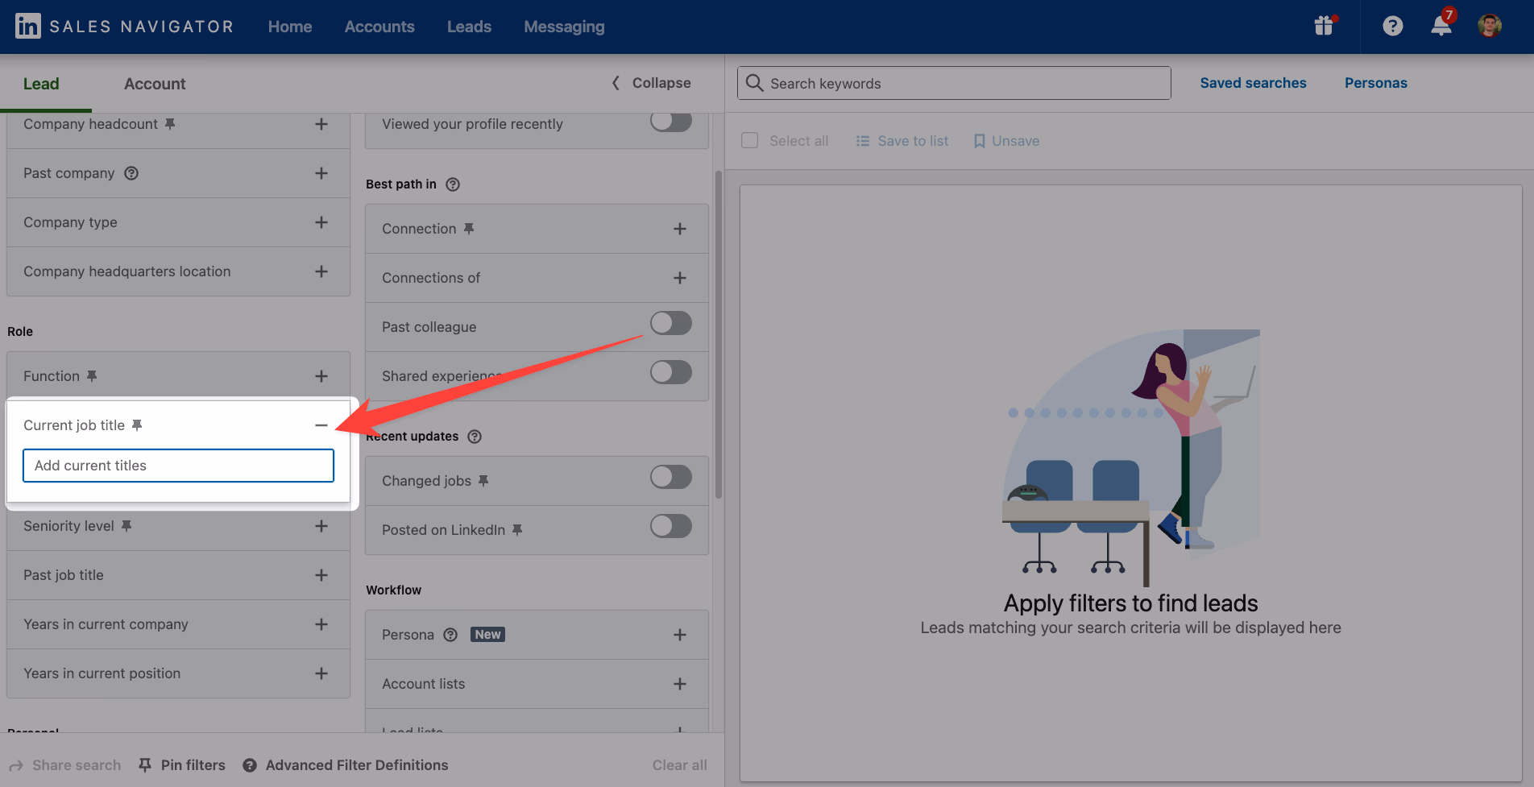Click the Save to list icon
This screenshot has width=1534, height=787.
point(863,141)
